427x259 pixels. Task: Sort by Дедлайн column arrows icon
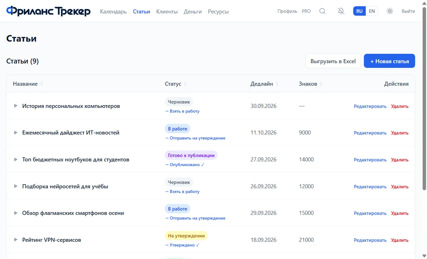(277, 84)
